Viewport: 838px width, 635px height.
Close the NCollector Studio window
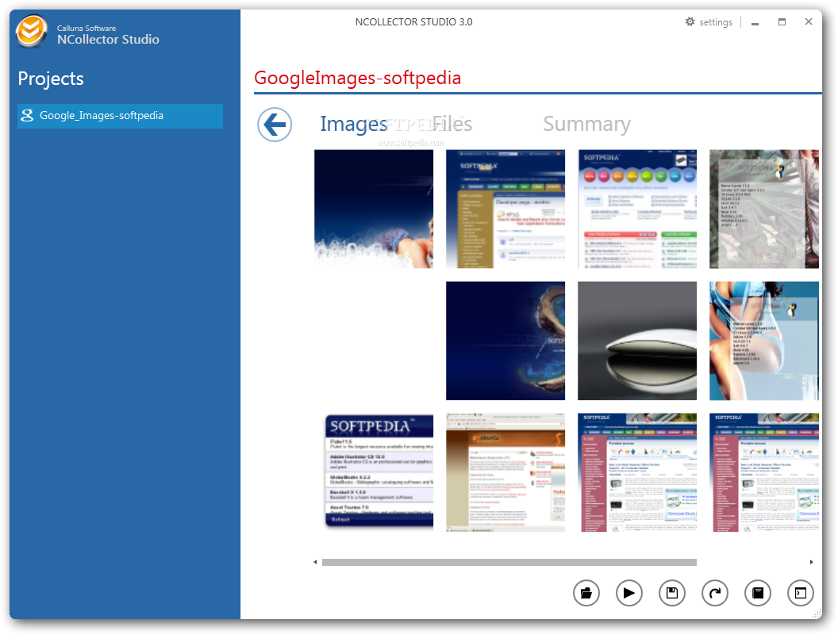pos(809,21)
